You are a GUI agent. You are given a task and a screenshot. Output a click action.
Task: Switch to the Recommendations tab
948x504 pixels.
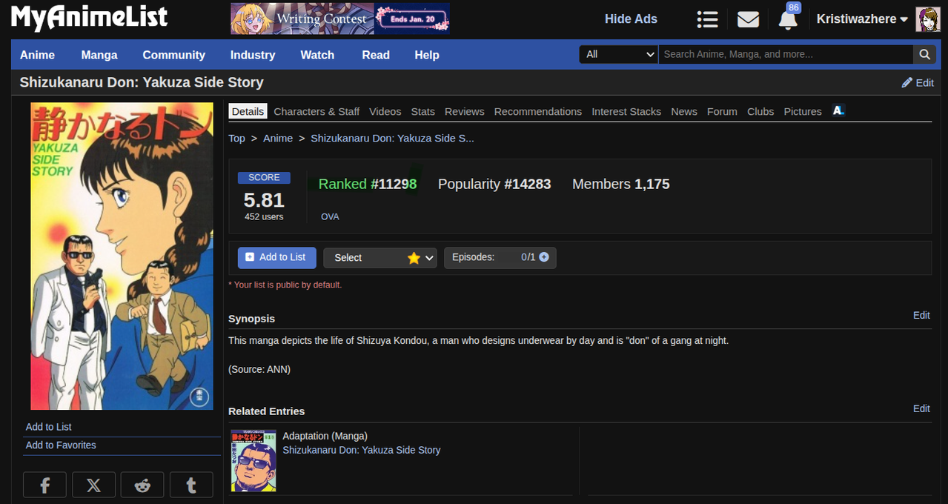click(x=538, y=111)
